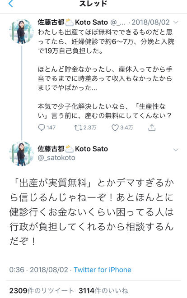Tap the second tweet's profile avatar
The height and width of the screenshot is (298, 187).
[22, 154]
